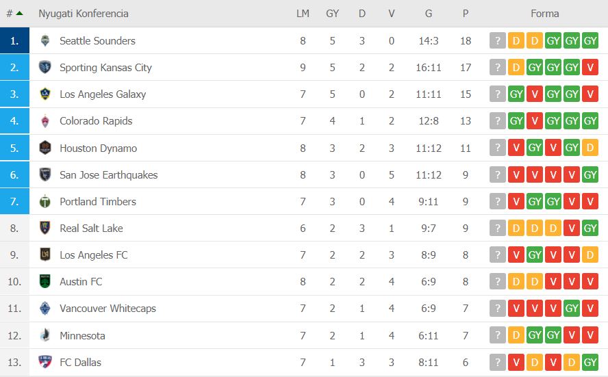Sort table by the # rank arrow
Viewport: 608px width, 377px height.
point(15,13)
